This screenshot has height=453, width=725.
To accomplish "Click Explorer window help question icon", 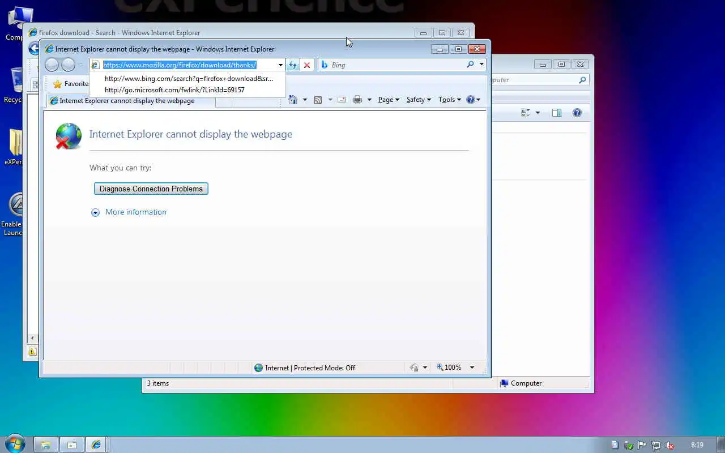I will pyautogui.click(x=577, y=113).
